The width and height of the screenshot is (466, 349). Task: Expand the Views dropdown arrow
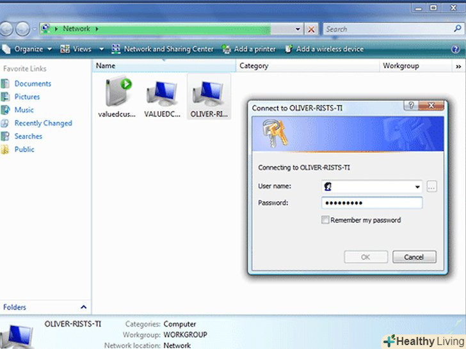101,49
